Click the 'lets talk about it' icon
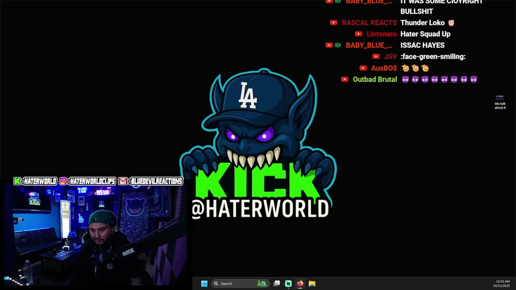Screen dimensions: 516x290 [500, 102]
